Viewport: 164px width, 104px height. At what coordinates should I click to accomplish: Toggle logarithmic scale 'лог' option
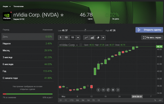pos(160,100)
